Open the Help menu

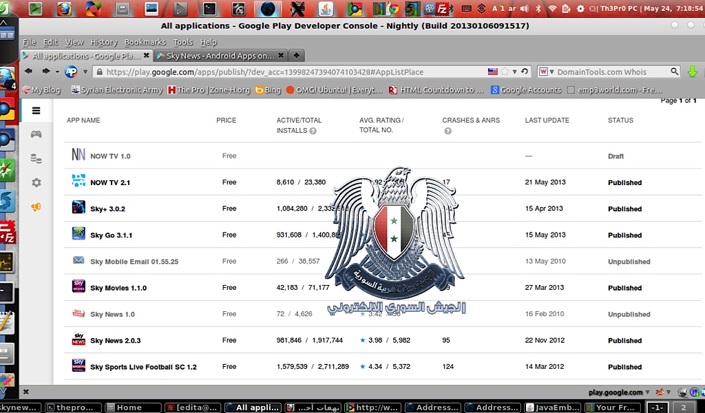tap(208, 42)
